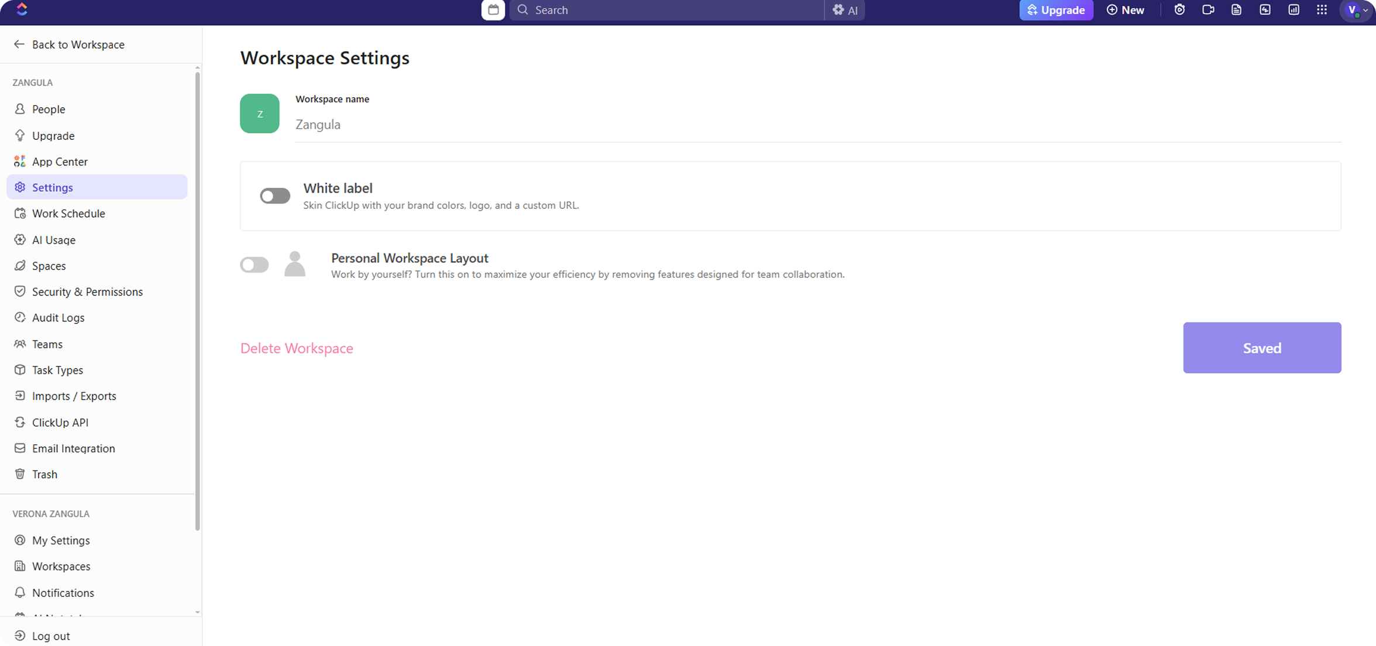Viewport: 1376px width, 646px height.
Task: Click the Saved button
Action: [1262, 348]
